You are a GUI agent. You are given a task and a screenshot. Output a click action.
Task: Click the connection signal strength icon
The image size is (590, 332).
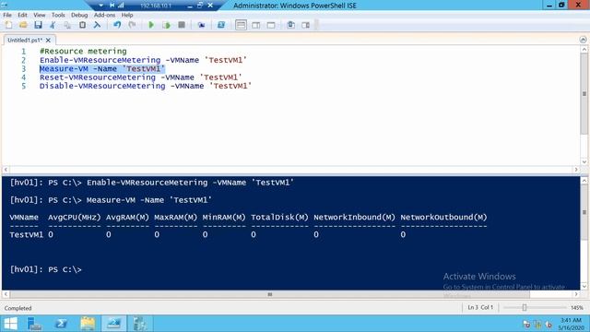point(121,6)
